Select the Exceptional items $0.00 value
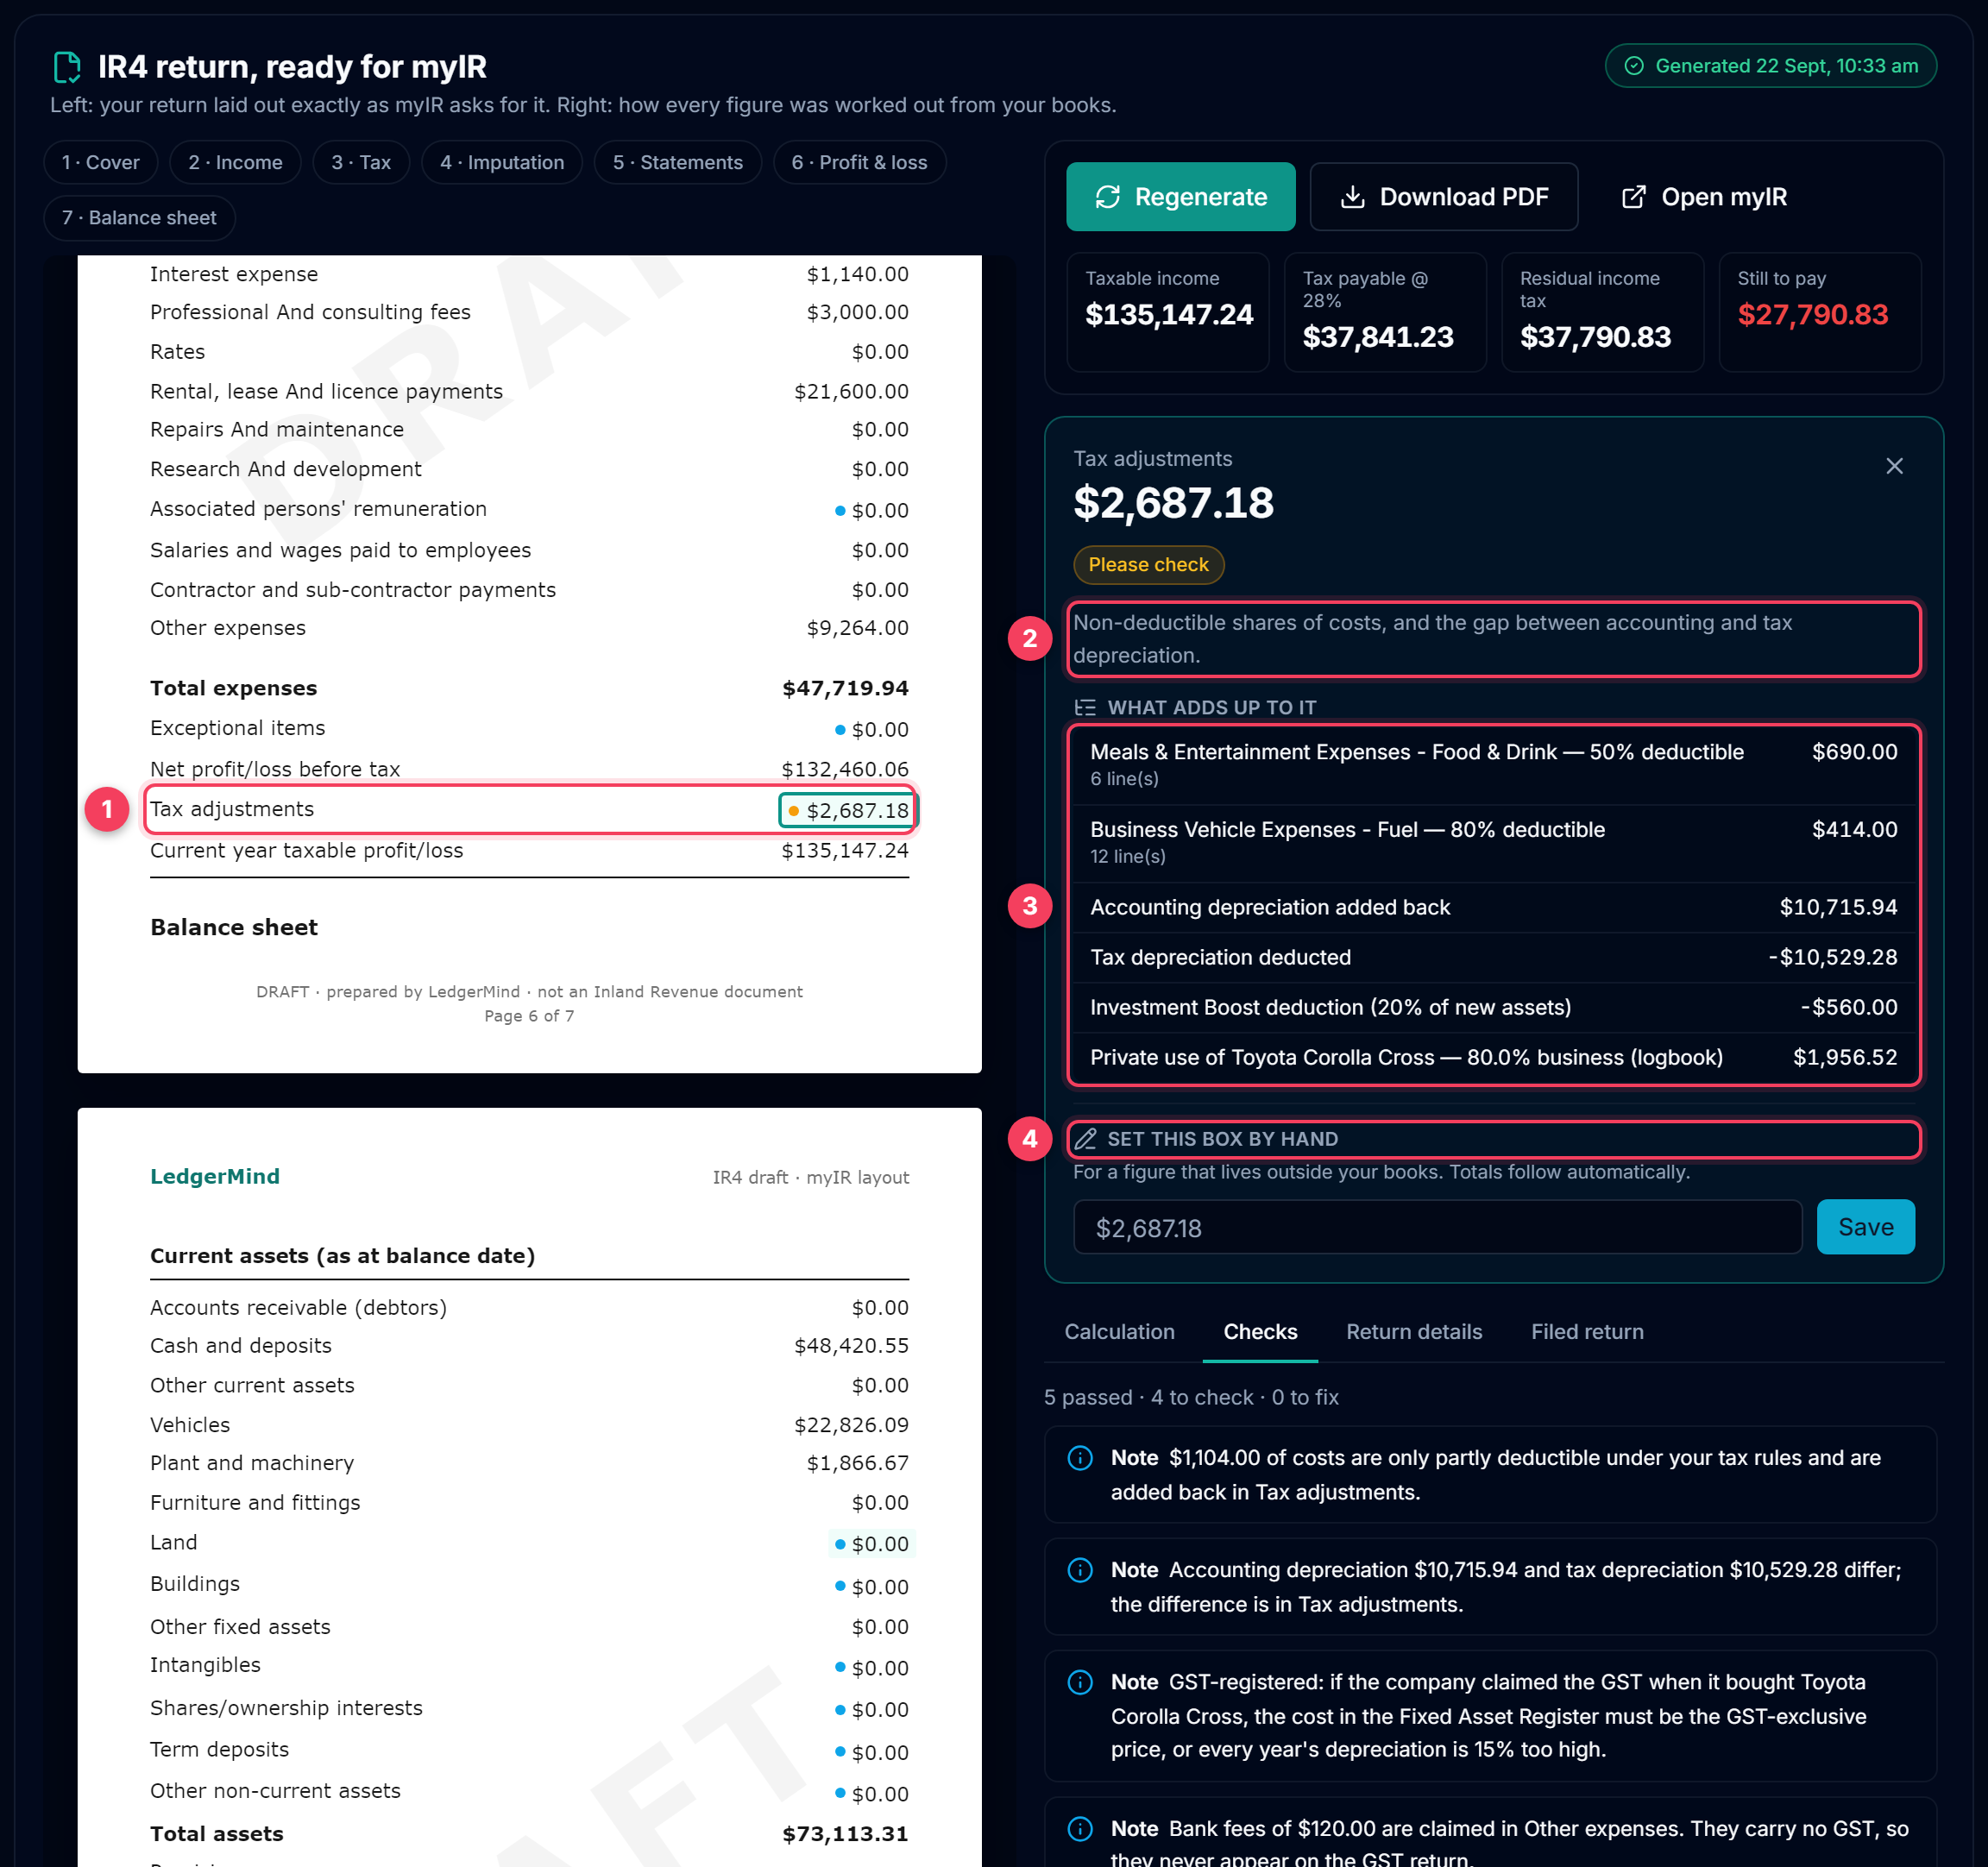Viewport: 1988px width, 1867px height. (872, 730)
